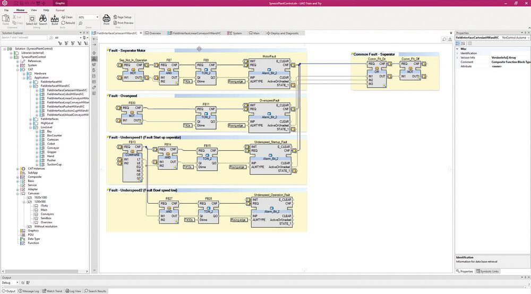Click the search magnifier icon at canvas top right

point(444,40)
